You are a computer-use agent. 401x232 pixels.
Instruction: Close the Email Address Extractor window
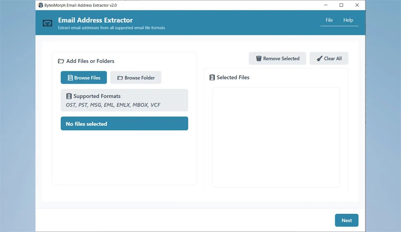(x=357, y=5)
